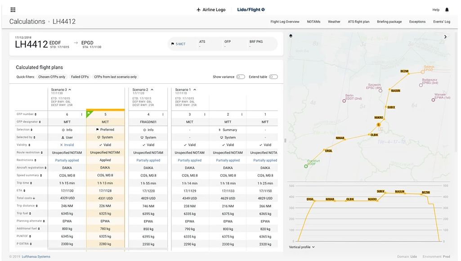Sort by Selection row label
The width and height of the screenshot is (461, 261).
tap(24, 130)
